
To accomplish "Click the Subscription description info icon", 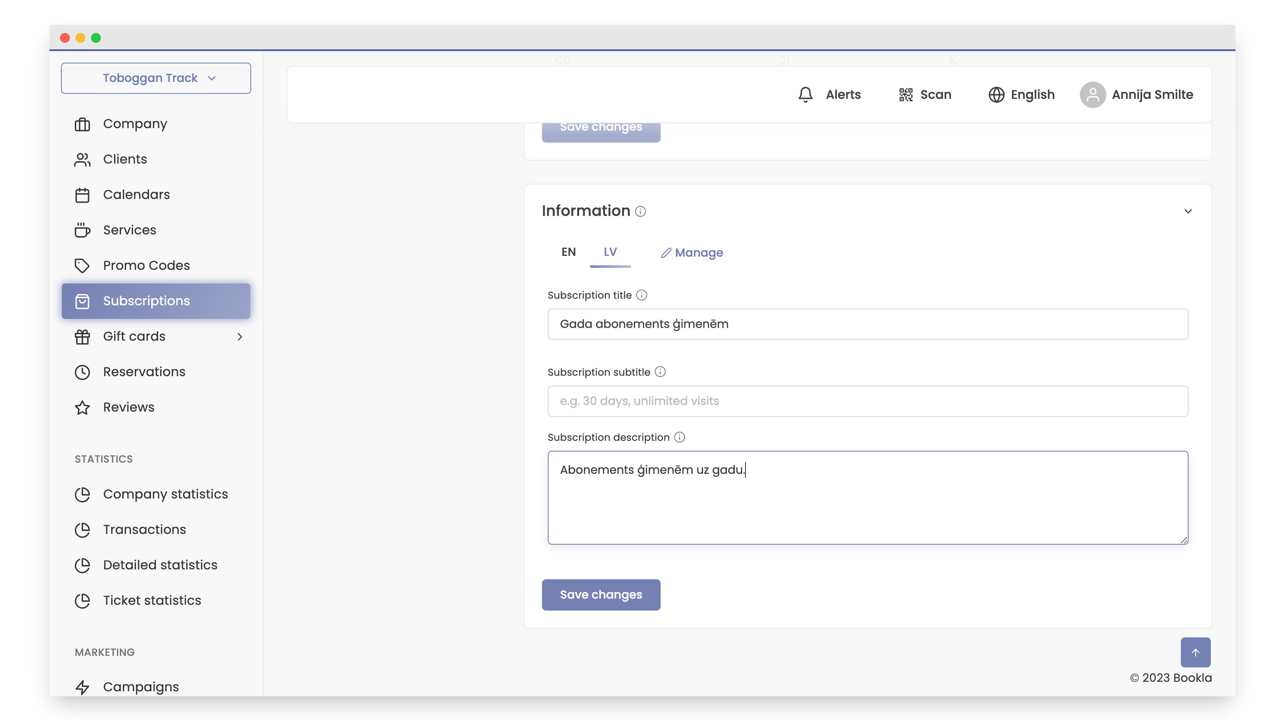I will (x=680, y=437).
